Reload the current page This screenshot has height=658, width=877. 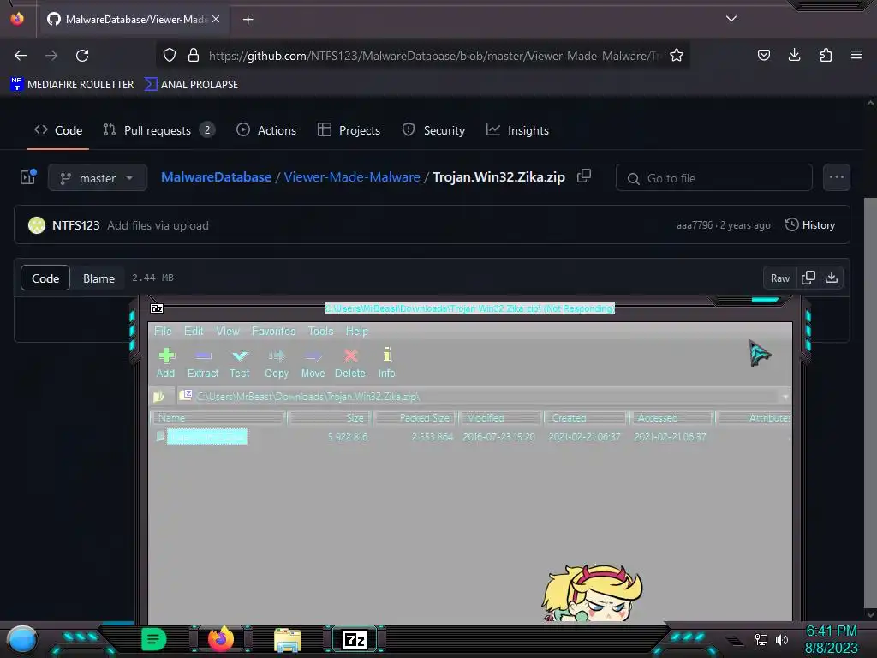point(82,56)
